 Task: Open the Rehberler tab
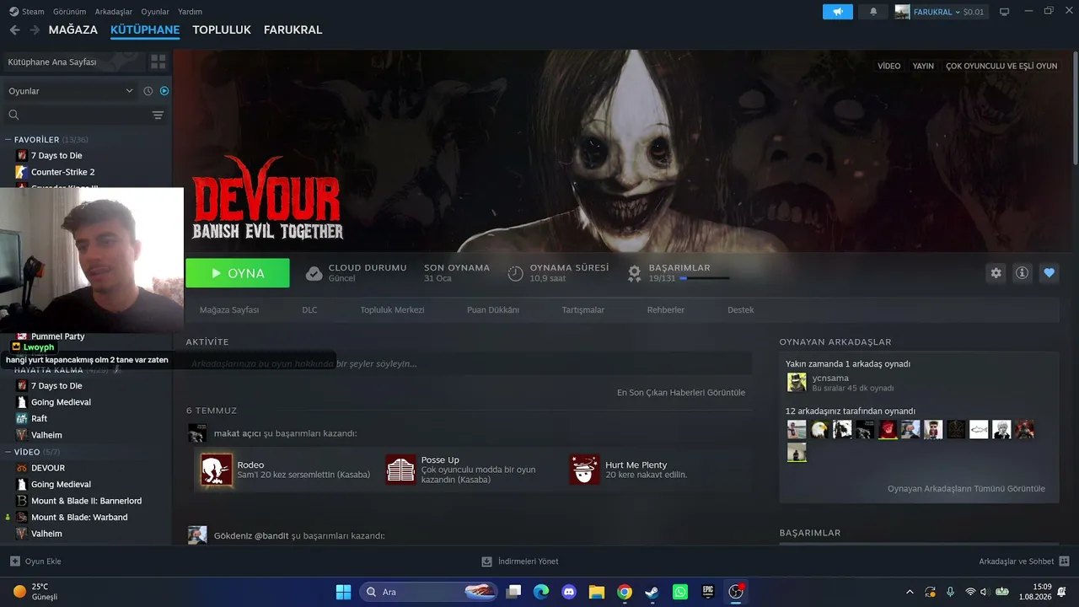pyautogui.click(x=666, y=309)
